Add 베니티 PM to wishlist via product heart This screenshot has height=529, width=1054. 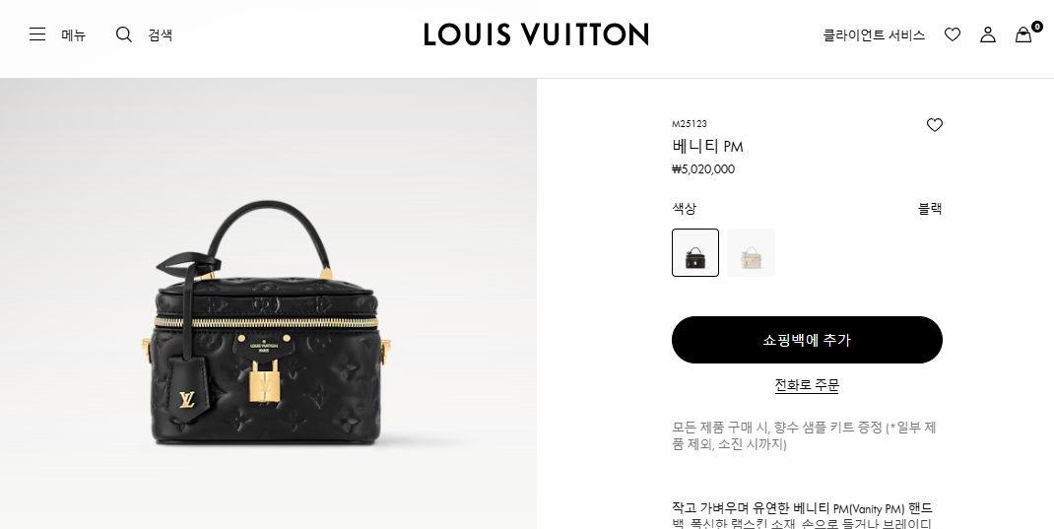point(935,125)
